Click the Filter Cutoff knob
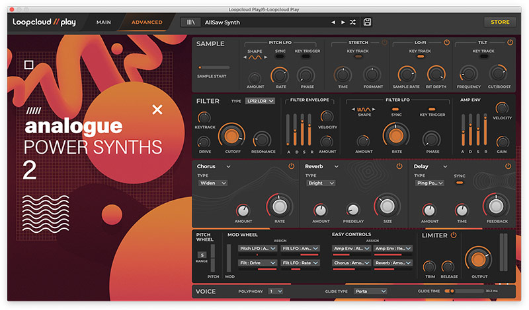The width and height of the screenshot is (529, 310). coord(231,136)
